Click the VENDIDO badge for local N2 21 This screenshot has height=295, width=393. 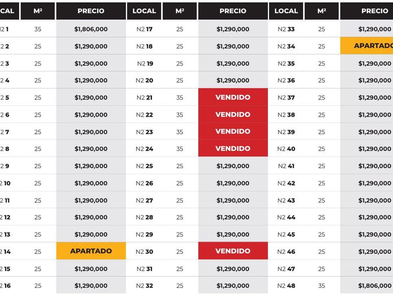point(233,97)
